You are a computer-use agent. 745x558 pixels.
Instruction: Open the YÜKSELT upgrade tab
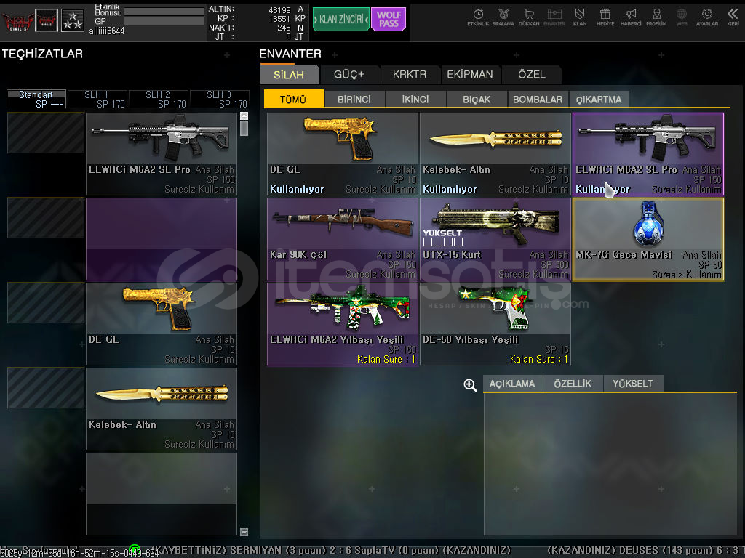coord(633,384)
